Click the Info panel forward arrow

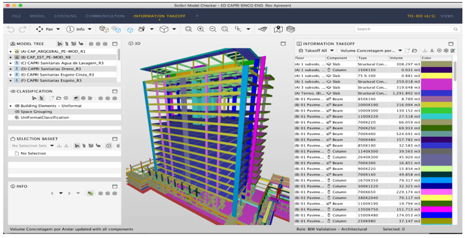(x=69, y=193)
